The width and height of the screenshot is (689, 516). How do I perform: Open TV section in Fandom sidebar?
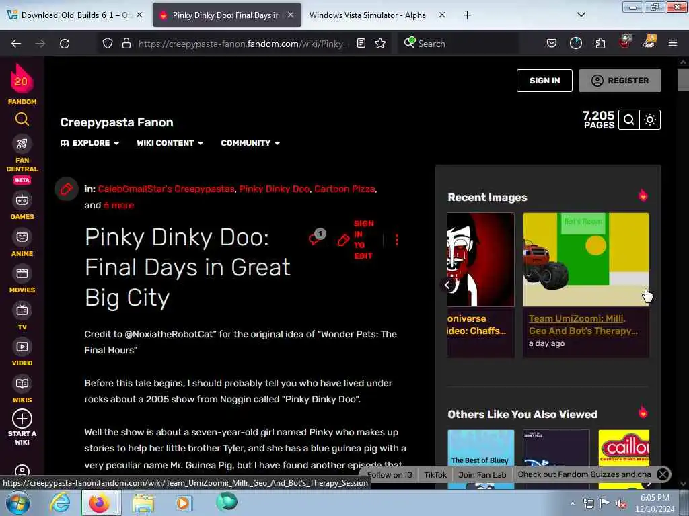tap(22, 316)
